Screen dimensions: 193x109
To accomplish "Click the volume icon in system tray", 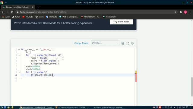I will coord(171,107).
